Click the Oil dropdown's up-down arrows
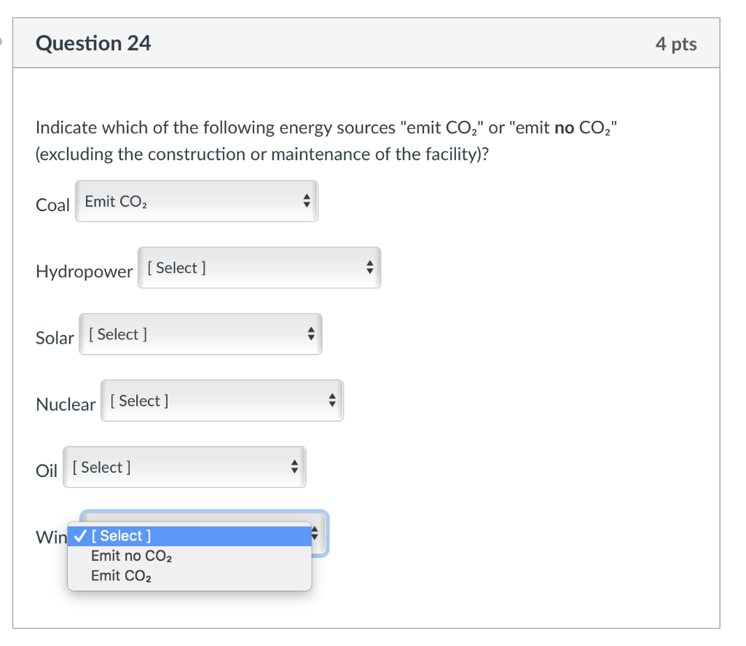The image size is (746, 646). pos(294,467)
